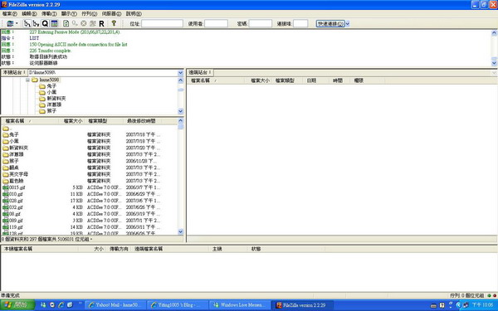Image resolution: width=498 pixels, height=311 pixels.
Task: Open the Site Manager dropdown arrow
Action: click(x=17, y=23)
